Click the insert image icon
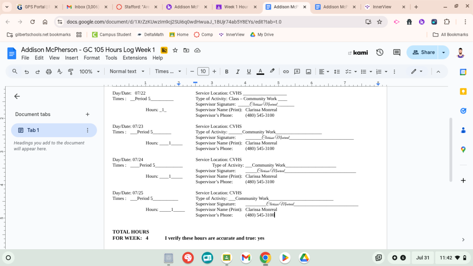Image resolution: width=473 pixels, height=266 pixels. click(x=308, y=72)
